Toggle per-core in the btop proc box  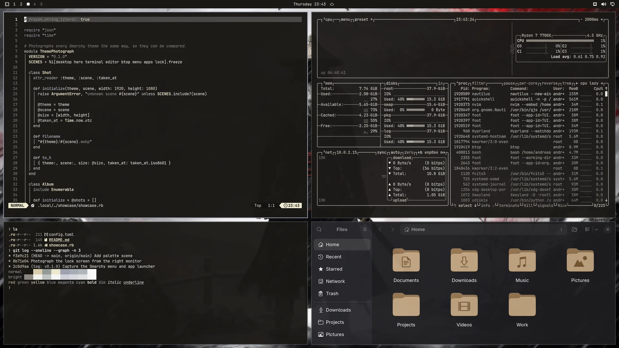tap(528, 83)
